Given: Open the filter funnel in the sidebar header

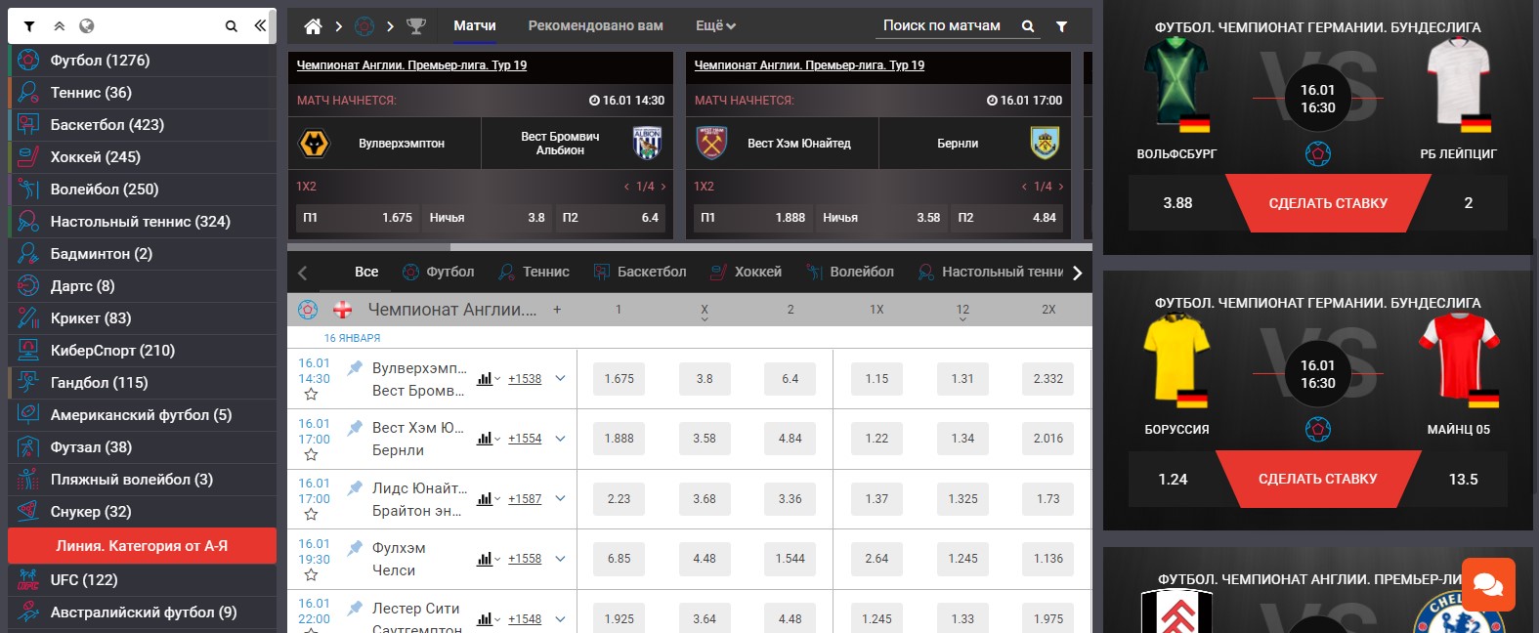Looking at the screenshot, I should tap(29, 26).
